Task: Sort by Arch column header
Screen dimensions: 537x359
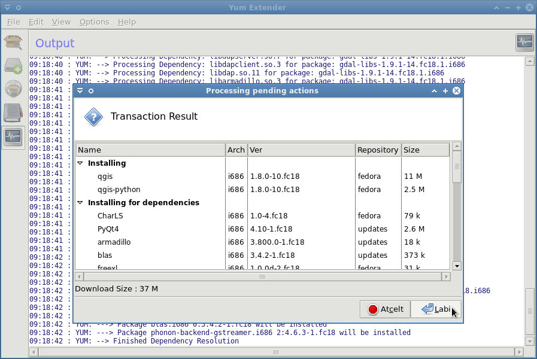Action: pyautogui.click(x=236, y=150)
